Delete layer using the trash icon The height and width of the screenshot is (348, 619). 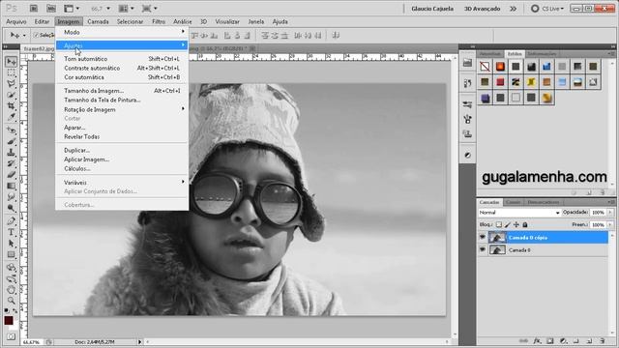[x=602, y=341]
